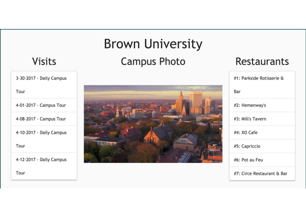Open the 4-01-2017 Campus Tour entry
Screen dimensions: 306x217
(44, 105)
